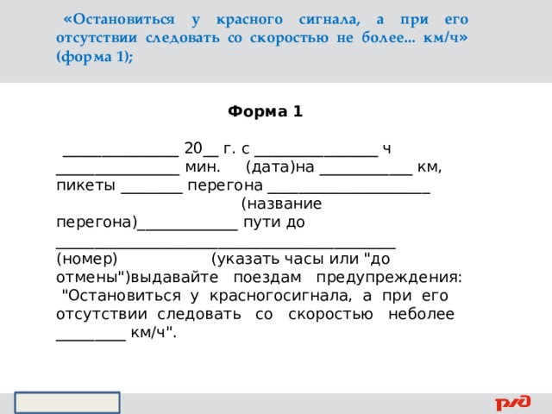Click the text '(название' in the form
This screenshot has width=552, height=414.
click(282, 204)
